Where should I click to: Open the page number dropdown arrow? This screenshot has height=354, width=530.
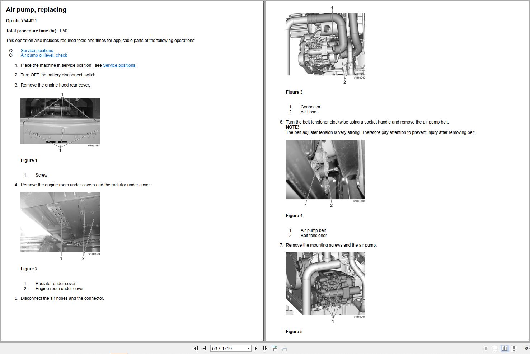[x=249, y=348]
